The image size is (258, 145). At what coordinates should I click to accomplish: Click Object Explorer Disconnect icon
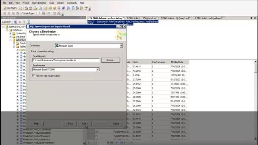coord(15,22)
